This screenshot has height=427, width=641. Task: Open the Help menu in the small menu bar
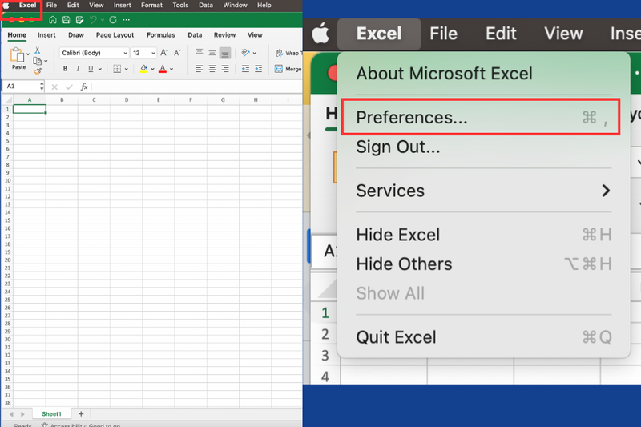(x=264, y=6)
